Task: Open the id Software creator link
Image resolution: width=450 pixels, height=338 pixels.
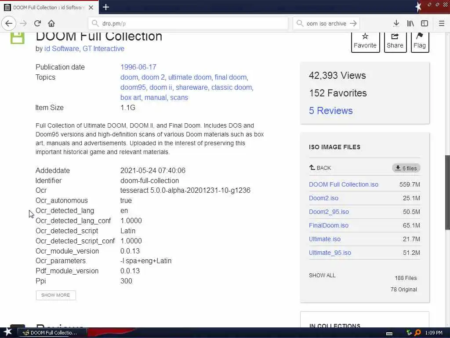Action: 62,48
